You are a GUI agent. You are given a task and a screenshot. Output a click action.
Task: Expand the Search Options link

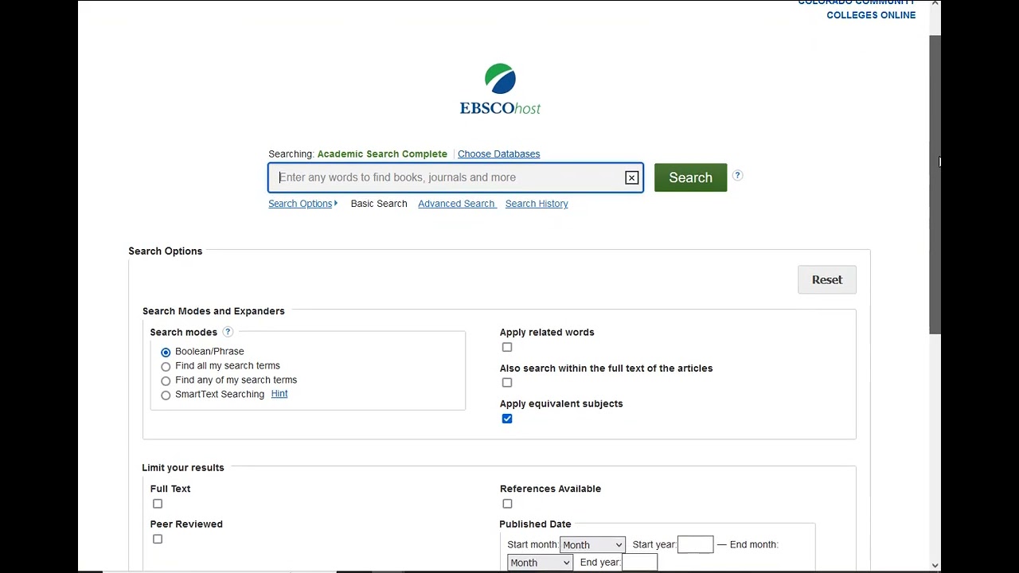point(303,204)
